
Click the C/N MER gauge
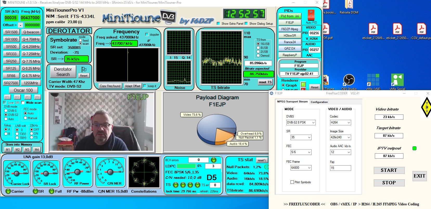(110, 172)
